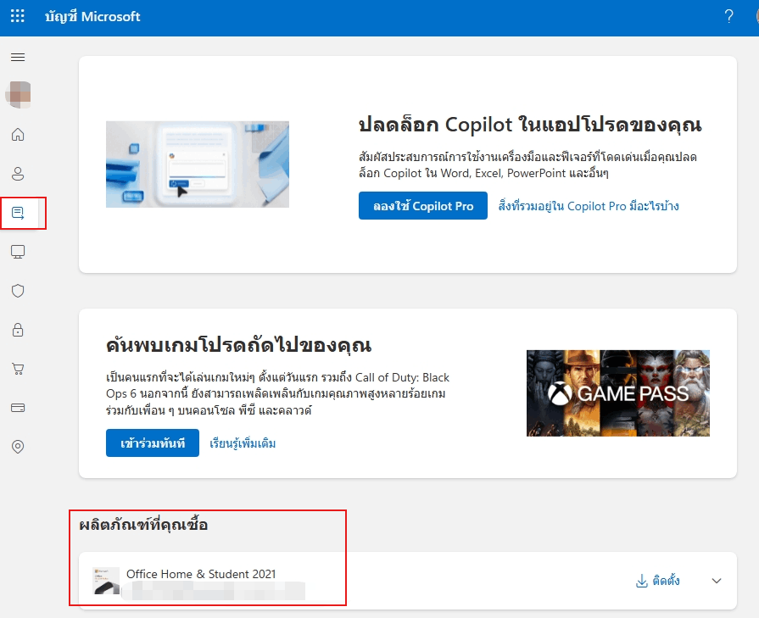
Task: Click the help question mark icon
Action: [729, 16]
